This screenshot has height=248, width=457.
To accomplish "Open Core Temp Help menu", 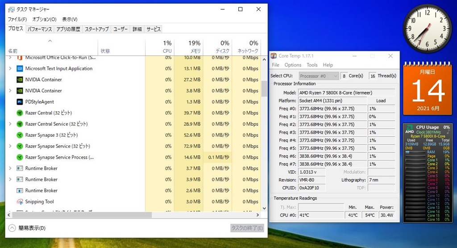I will 328,65.
